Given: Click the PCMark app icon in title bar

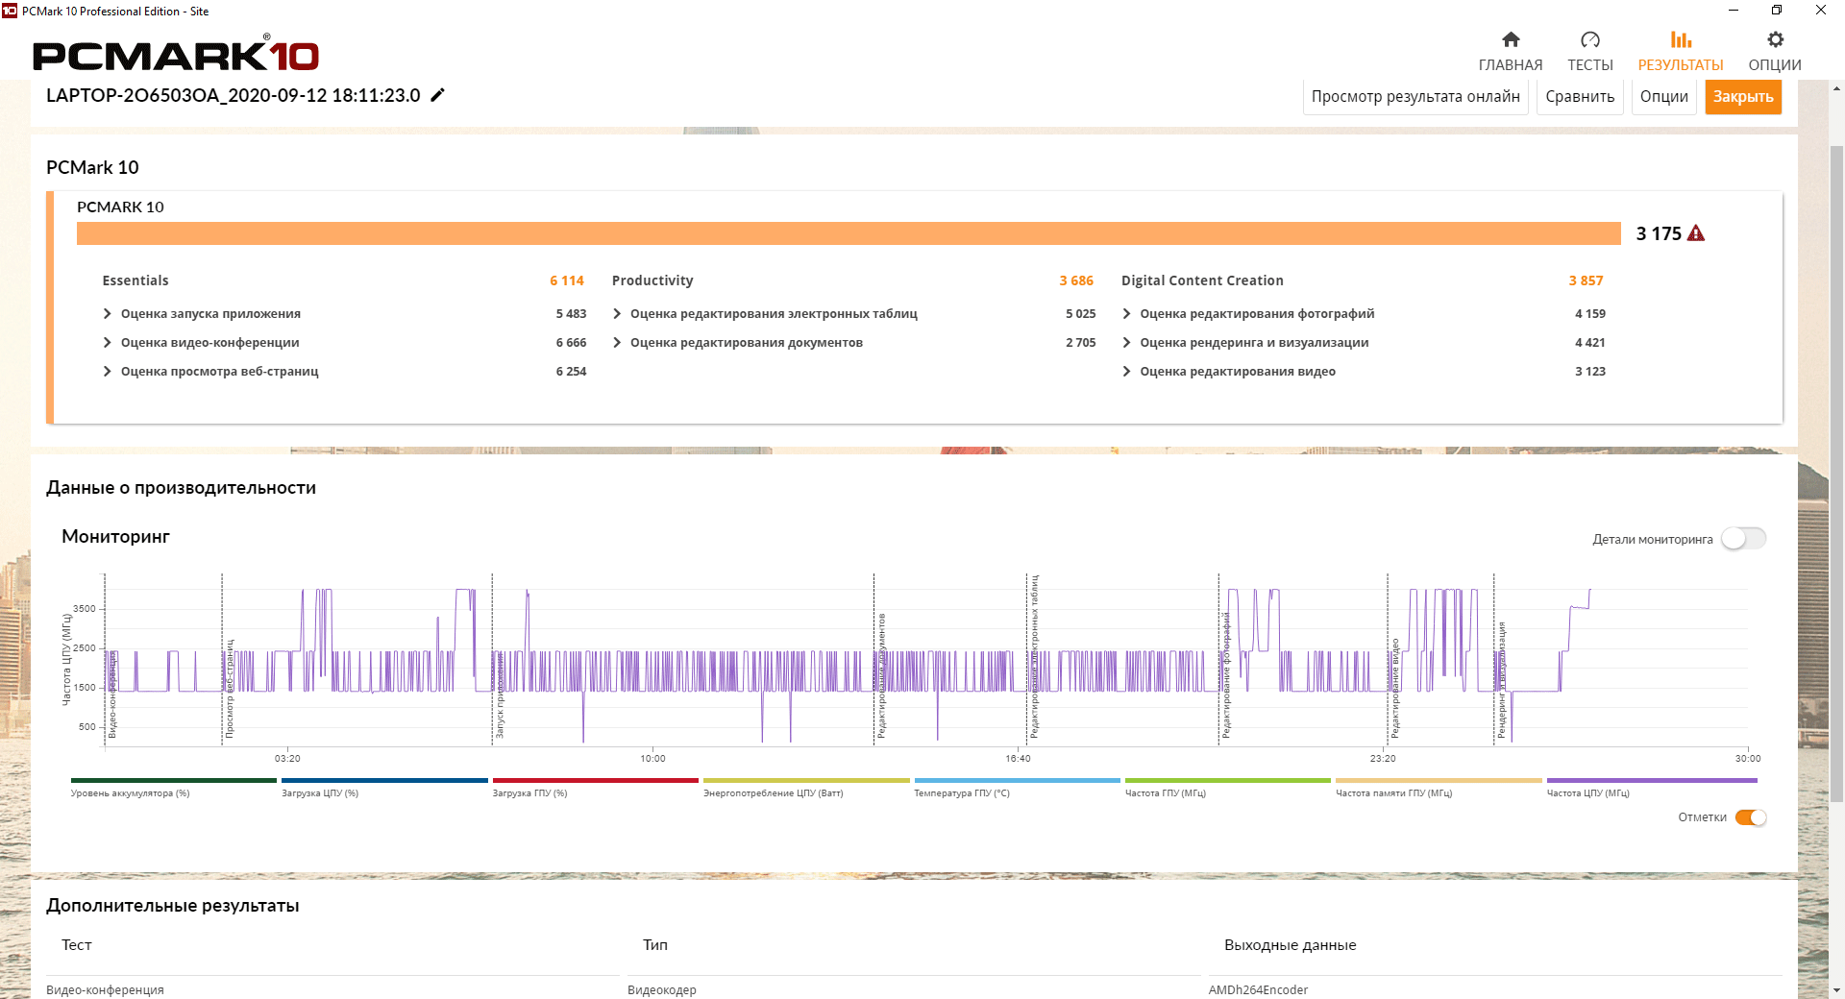Looking at the screenshot, I should tap(10, 11).
